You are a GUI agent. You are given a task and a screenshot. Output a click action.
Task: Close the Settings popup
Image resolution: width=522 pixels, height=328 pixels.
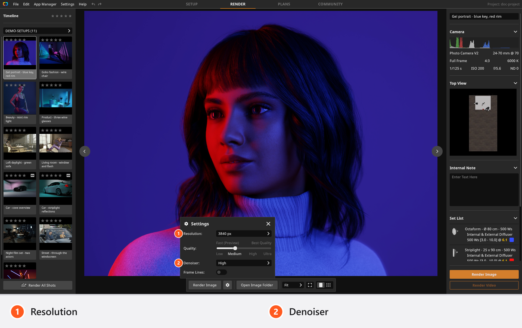268,224
